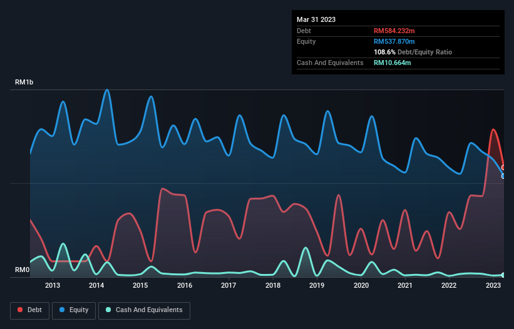
Task: Toggle the Equity series legend button
Action: point(74,310)
